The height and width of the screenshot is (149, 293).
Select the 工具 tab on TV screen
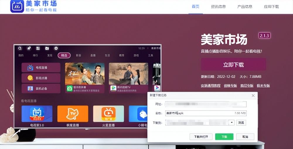click(x=151, y=55)
